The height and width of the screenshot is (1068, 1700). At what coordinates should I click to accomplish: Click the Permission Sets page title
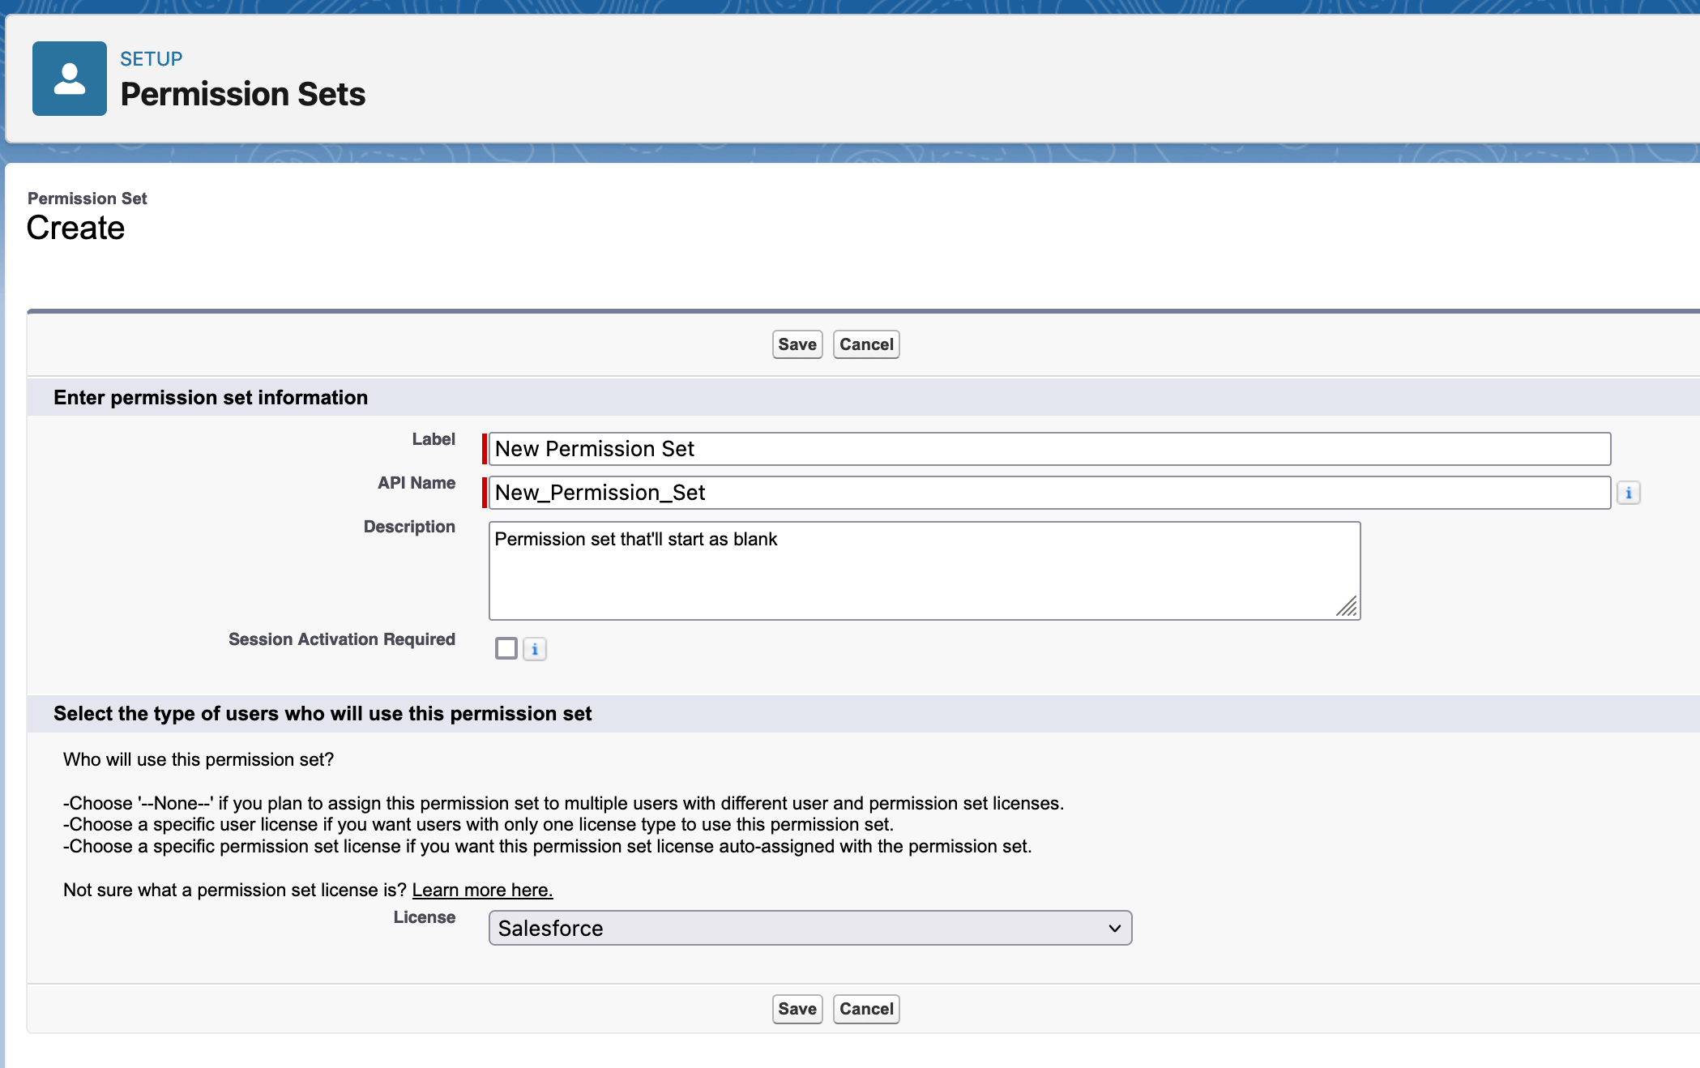pyautogui.click(x=243, y=94)
